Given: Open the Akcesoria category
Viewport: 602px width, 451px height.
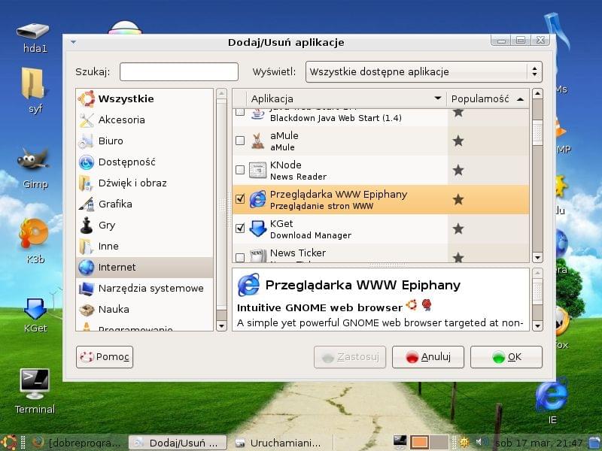Looking at the screenshot, I should (144, 120).
